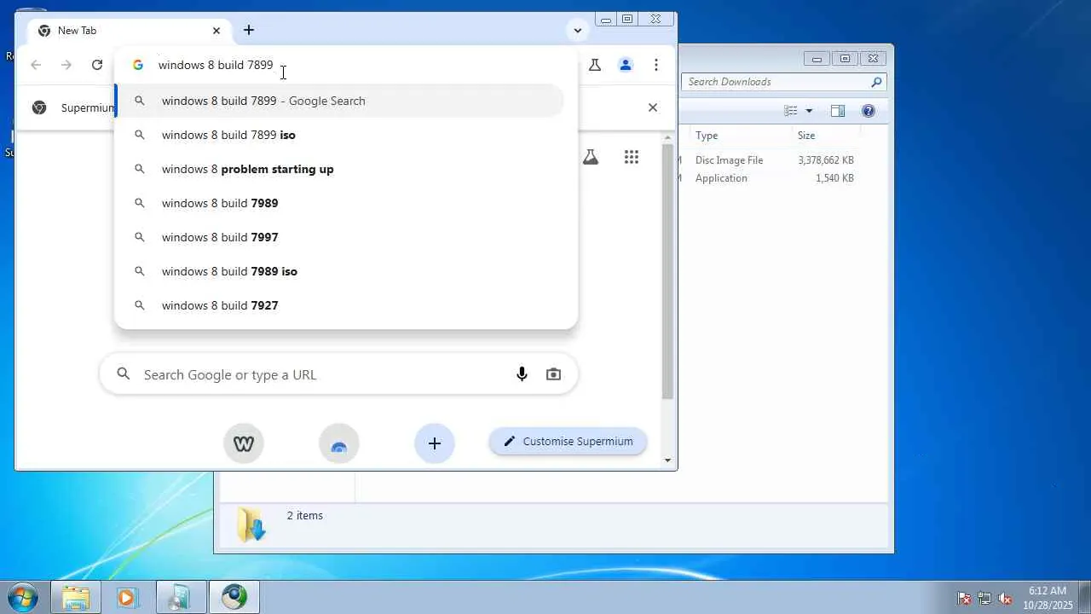This screenshot has width=1091, height=614.
Task: Open the Google apps grid
Action: tap(632, 157)
